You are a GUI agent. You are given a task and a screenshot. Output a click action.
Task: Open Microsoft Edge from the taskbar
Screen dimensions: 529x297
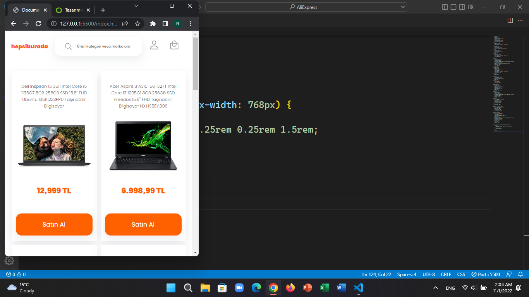pyautogui.click(x=256, y=288)
